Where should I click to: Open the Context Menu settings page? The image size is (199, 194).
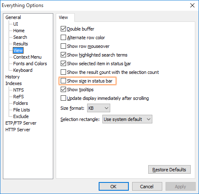click(x=27, y=57)
